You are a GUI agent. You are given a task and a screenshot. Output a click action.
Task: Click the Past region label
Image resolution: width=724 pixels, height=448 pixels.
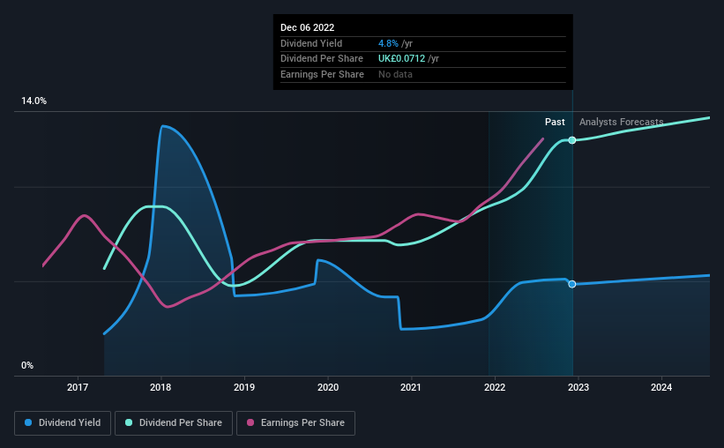[555, 122]
